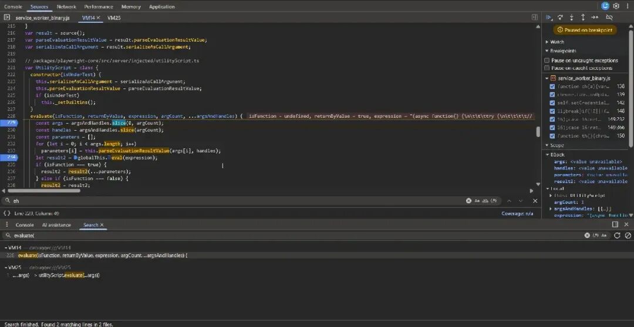This screenshot has height=327, width=634.
Task: Go to previous find match
Action: [509, 200]
